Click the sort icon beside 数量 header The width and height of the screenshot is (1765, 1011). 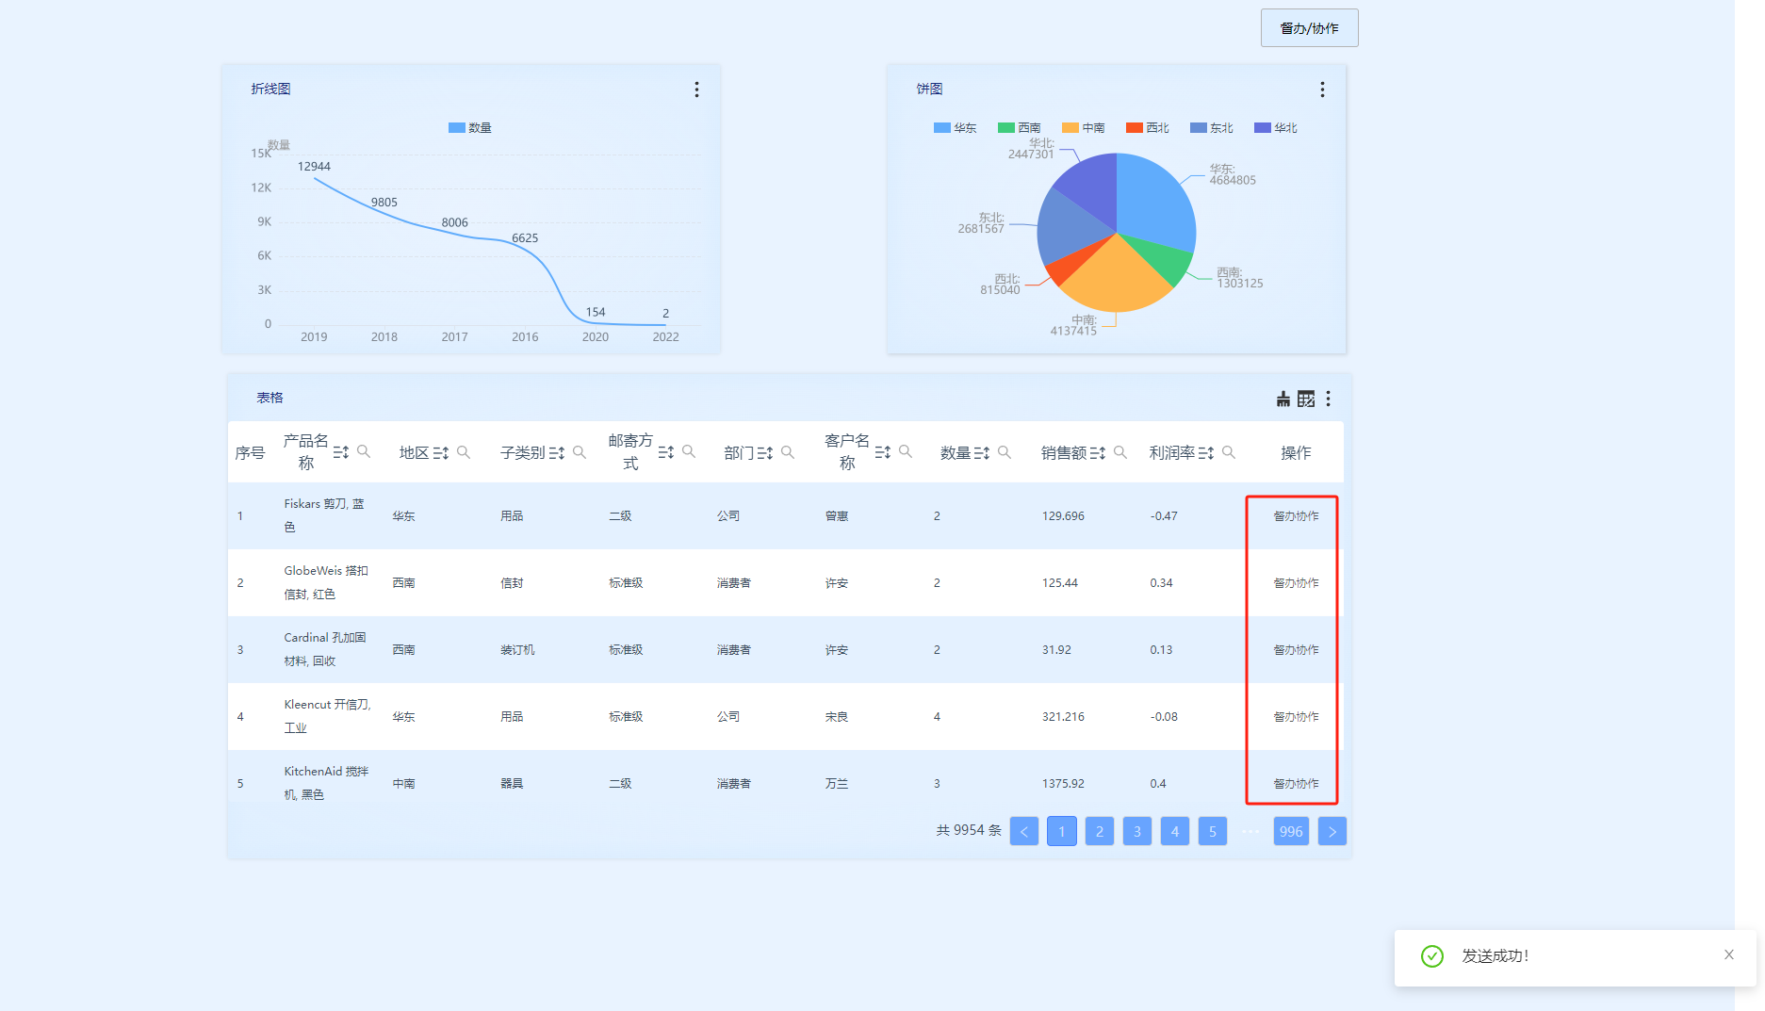pyautogui.click(x=981, y=453)
